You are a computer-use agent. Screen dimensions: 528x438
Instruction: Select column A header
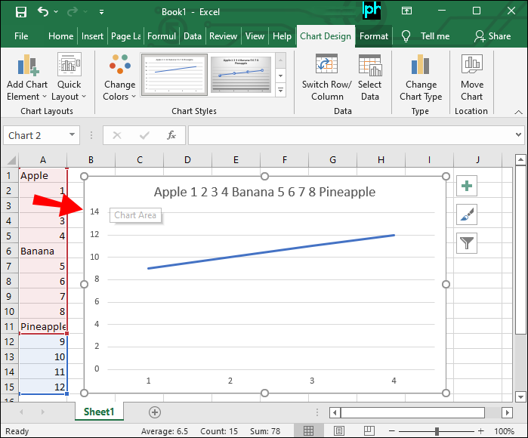tap(43, 160)
